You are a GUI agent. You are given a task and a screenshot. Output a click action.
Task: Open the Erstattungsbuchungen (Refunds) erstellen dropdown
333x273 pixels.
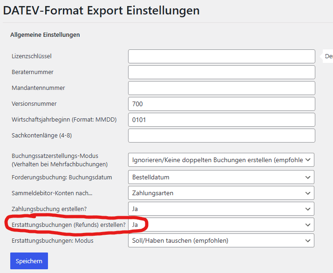pos(221,225)
